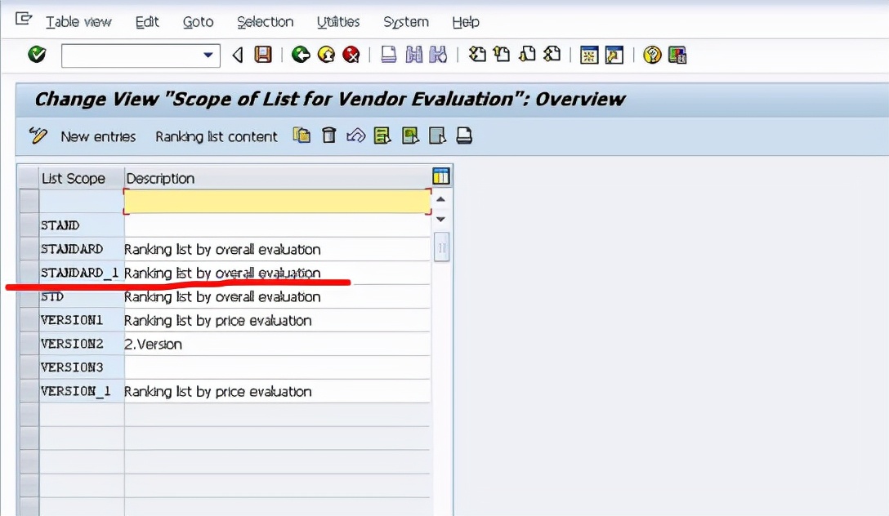
Task: Open the Table view menu
Action: [78, 22]
